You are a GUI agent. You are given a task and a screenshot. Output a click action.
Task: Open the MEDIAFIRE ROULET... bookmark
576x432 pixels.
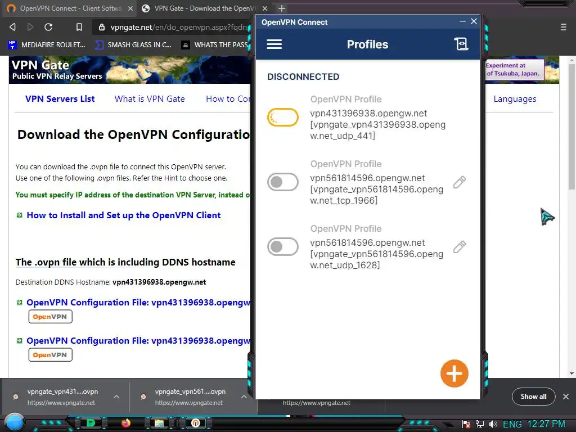47,45
